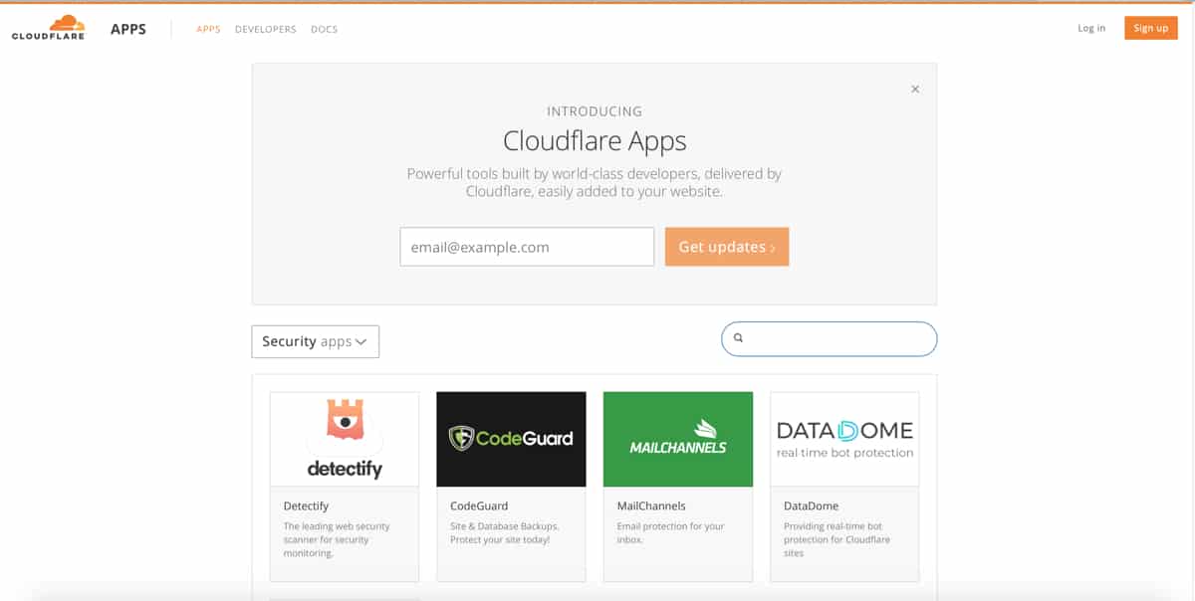The height and width of the screenshot is (601, 1195).
Task: Click the MailChannels green logo
Action: click(677, 439)
